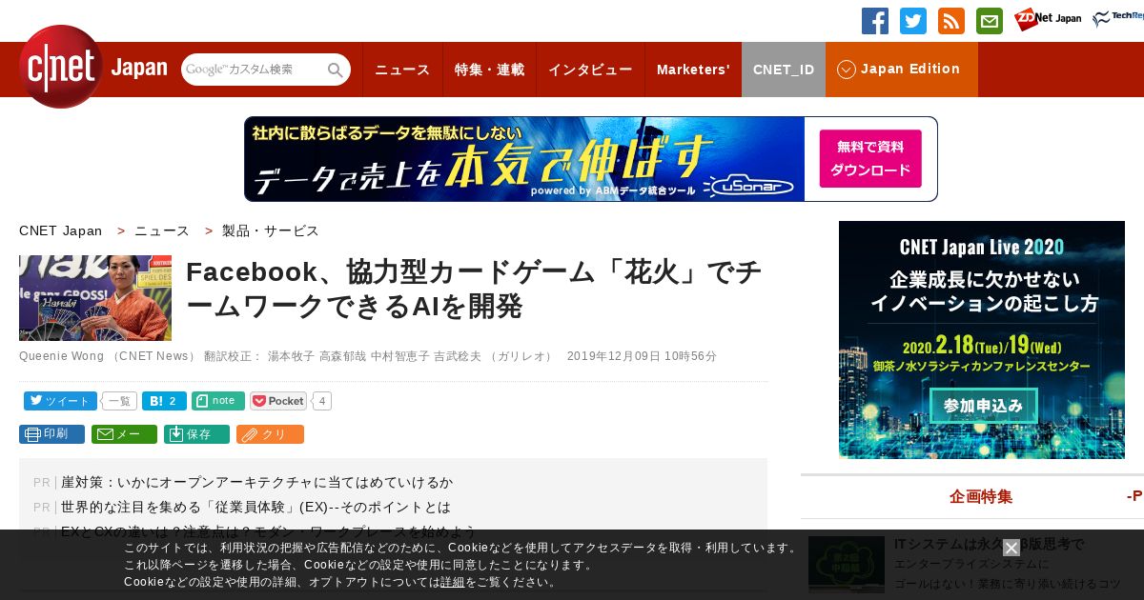Image resolution: width=1144 pixels, height=600 pixels.
Task: Go to the ZDNet Japan logo link
Action: pyautogui.click(x=1048, y=20)
